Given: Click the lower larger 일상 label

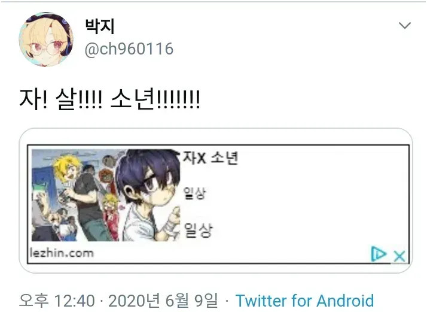Looking at the screenshot, I should coord(198,230).
